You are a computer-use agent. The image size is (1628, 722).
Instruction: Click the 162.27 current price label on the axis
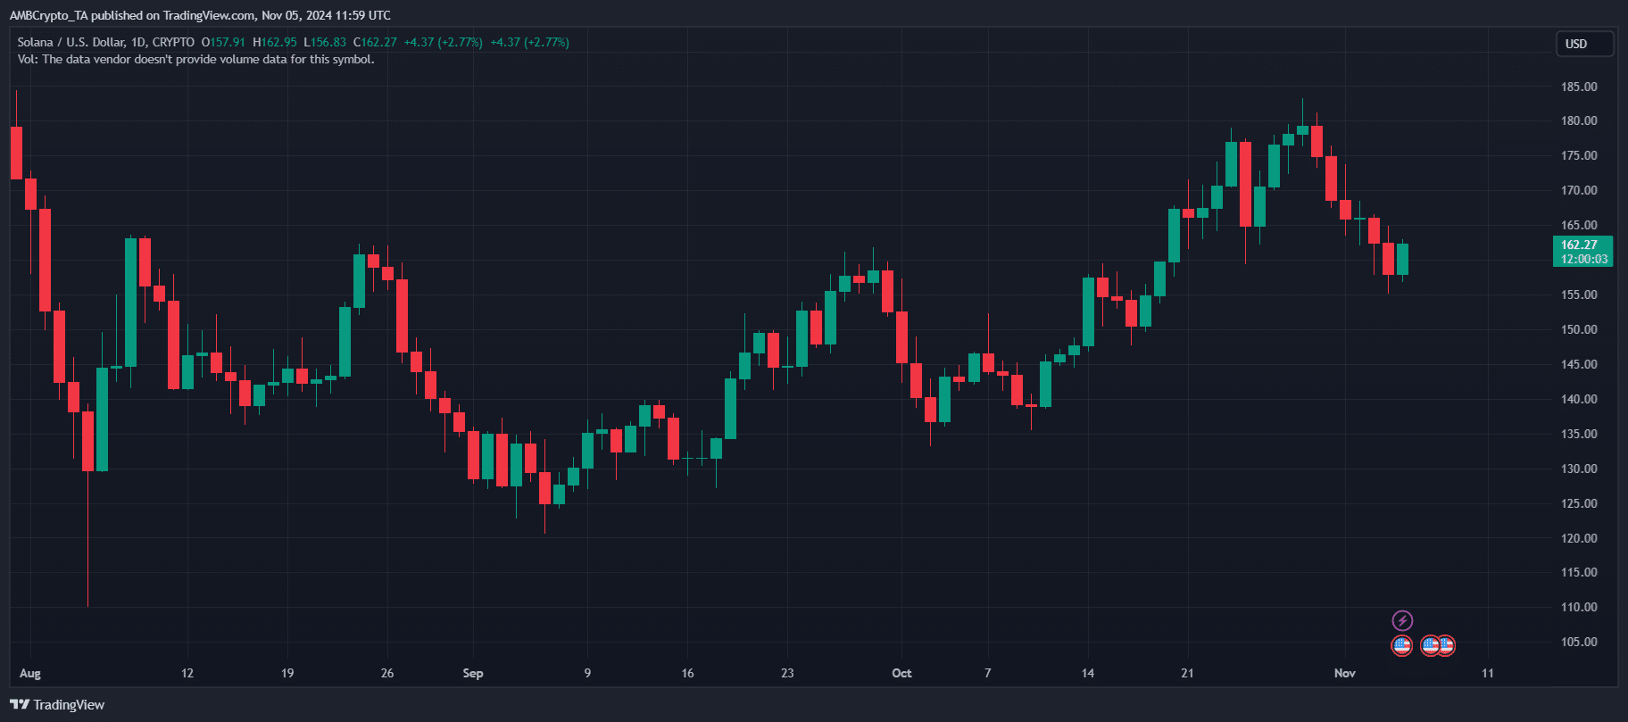click(x=1579, y=245)
